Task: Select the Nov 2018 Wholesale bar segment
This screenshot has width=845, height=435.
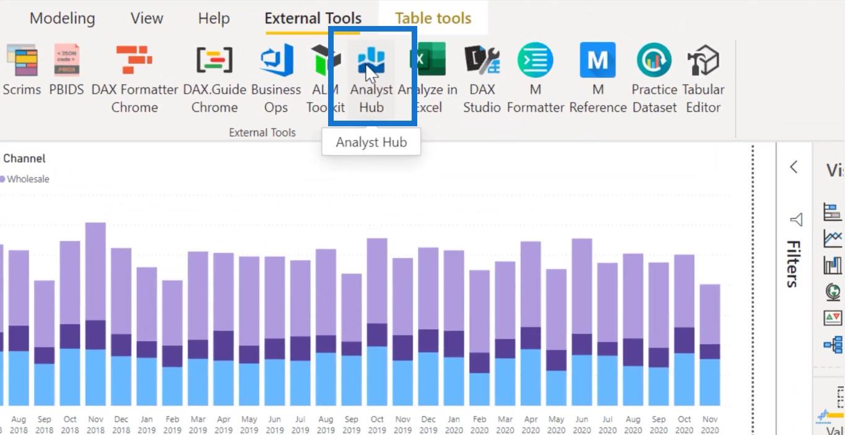Action: pyautogui.click(x=95, y=271)
